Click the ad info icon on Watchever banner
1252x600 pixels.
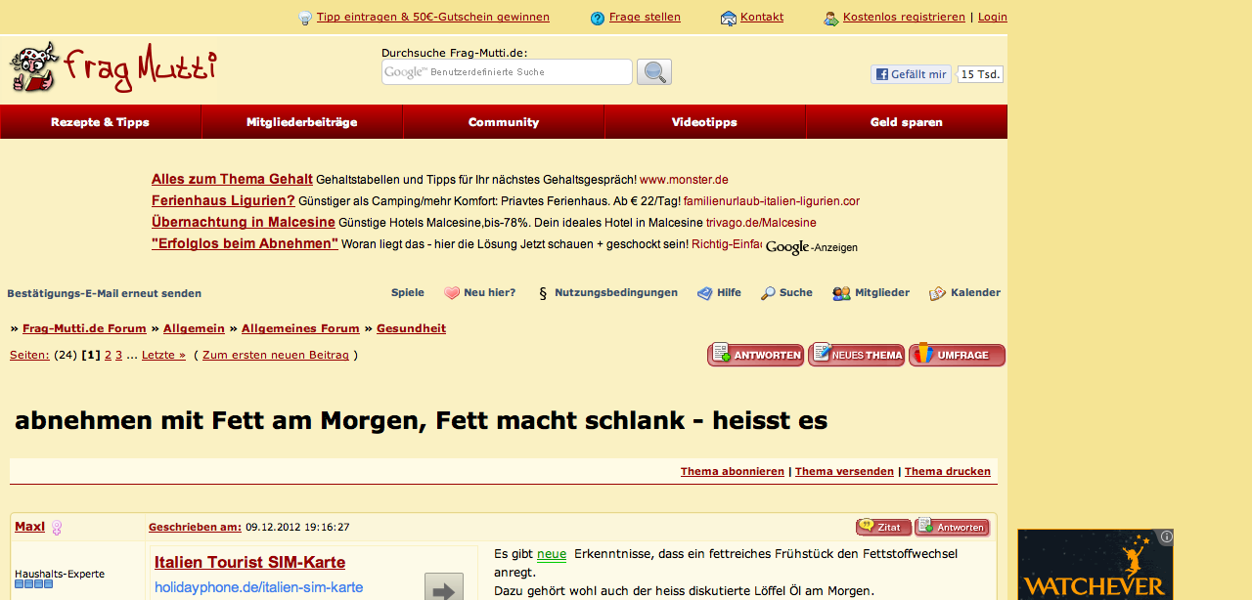(1166, 536)
